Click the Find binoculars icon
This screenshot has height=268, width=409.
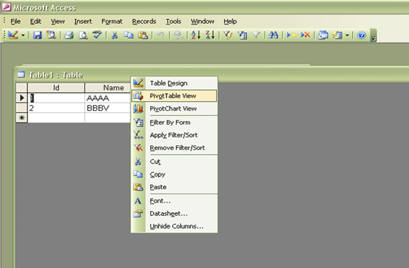coord(273,35)
